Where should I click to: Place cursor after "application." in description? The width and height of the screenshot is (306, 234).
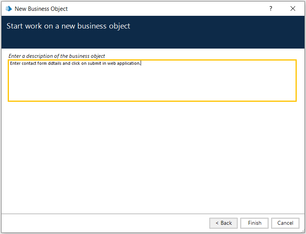click(141, 63)
